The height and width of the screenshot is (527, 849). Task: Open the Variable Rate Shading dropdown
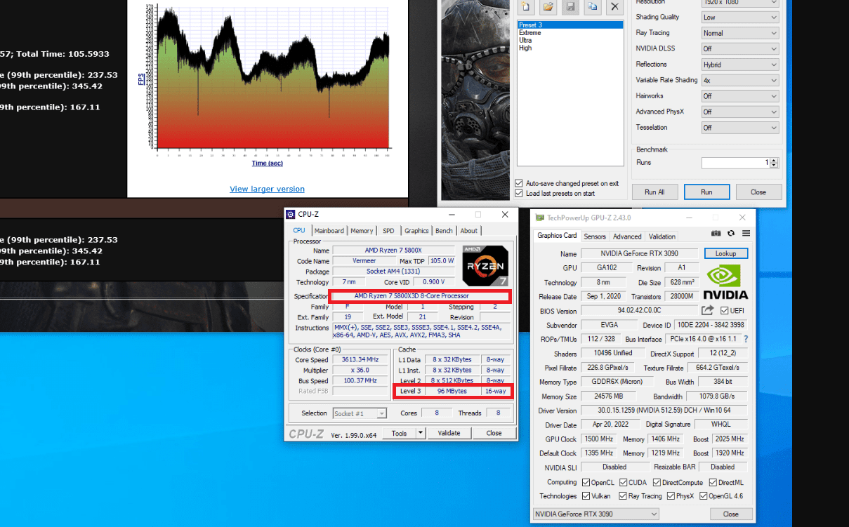coord(740,80)
